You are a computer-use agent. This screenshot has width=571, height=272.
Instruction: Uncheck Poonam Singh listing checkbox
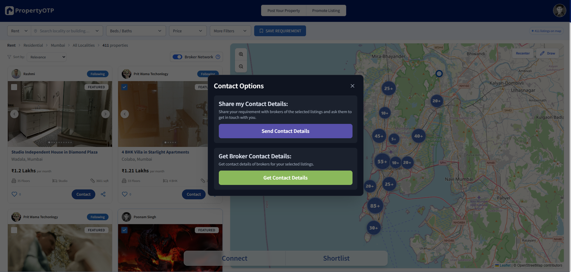click(x=124, y=230)
